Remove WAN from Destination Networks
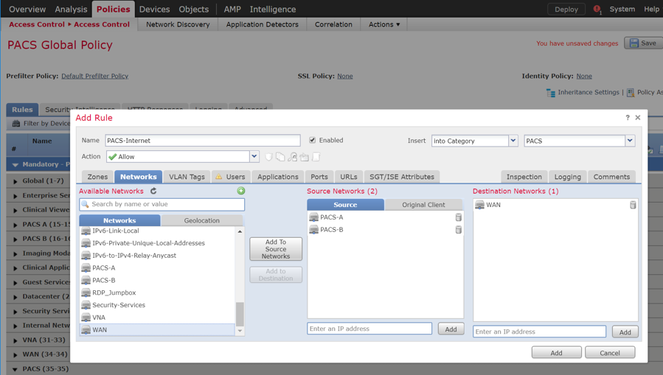The image size is (663, 375). point(633,205)
